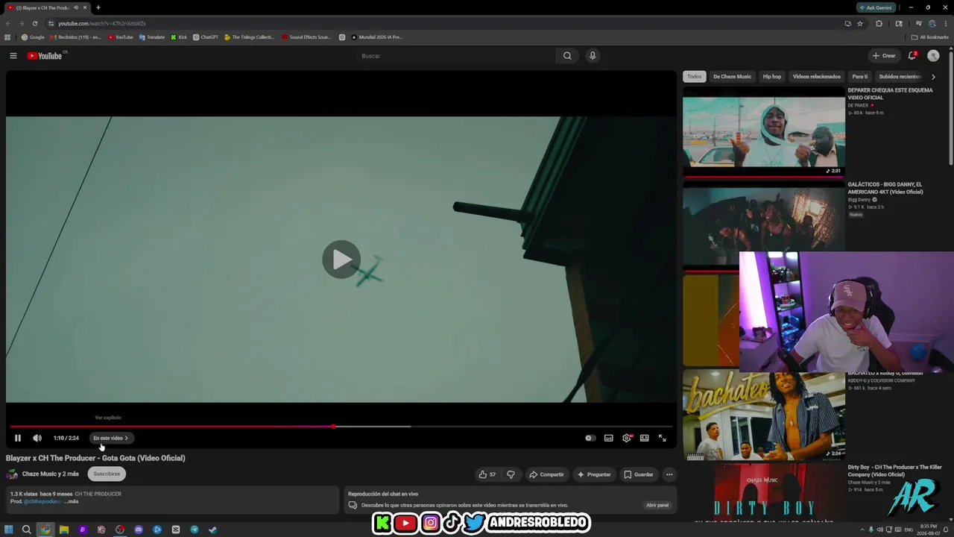
Task: Save video with the Guardar button
Action: coord(639,474)
